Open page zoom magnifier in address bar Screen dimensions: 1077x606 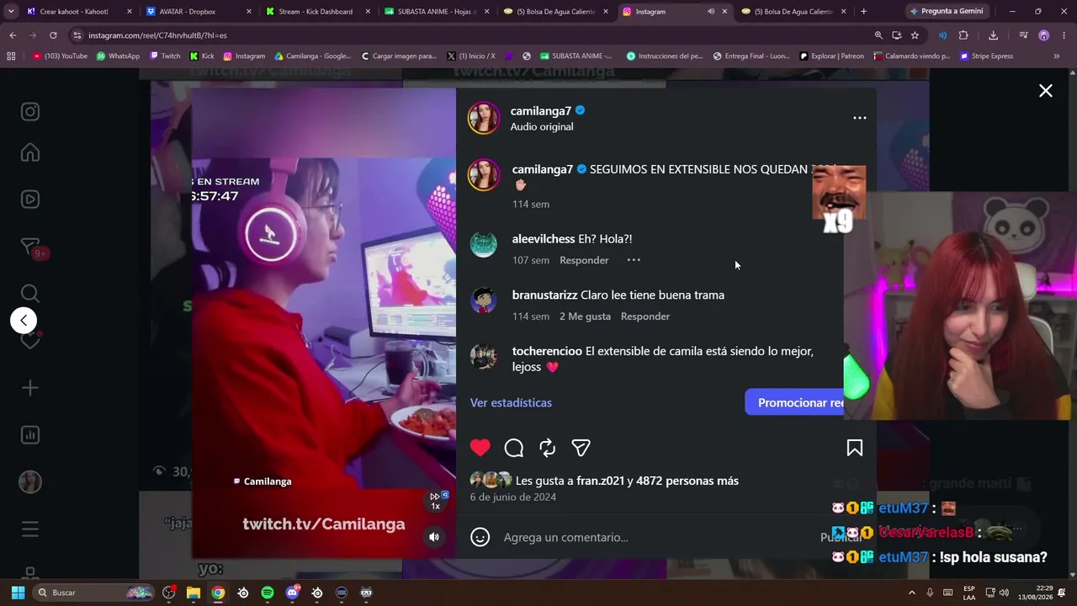coord(878,35)
